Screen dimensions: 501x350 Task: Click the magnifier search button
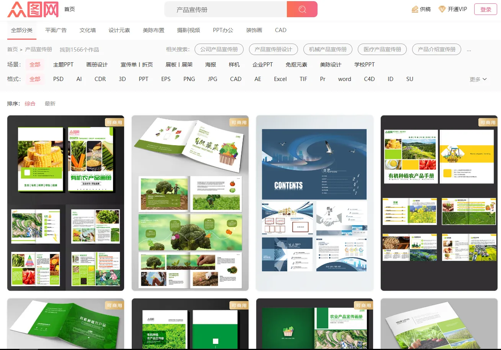click(x=302, y=9)
